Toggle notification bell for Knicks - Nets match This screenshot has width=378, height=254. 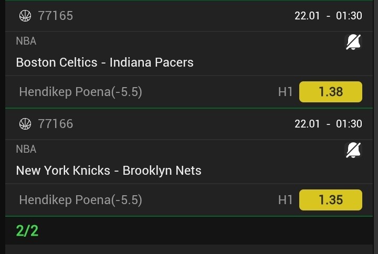tap(353, 150)
